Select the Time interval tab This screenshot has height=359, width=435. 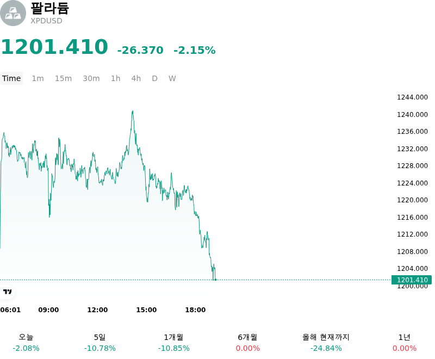(x=11, y=78)
